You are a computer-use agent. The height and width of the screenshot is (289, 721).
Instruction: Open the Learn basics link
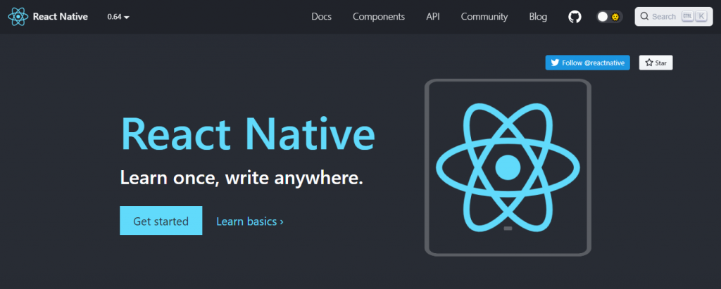[250, 221]
